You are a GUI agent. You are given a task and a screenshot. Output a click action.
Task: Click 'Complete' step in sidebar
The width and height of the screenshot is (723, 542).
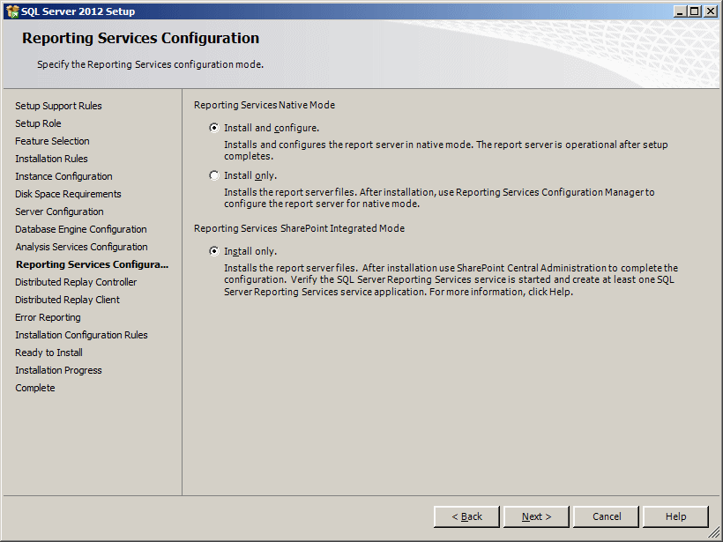[x=35, y=388]
